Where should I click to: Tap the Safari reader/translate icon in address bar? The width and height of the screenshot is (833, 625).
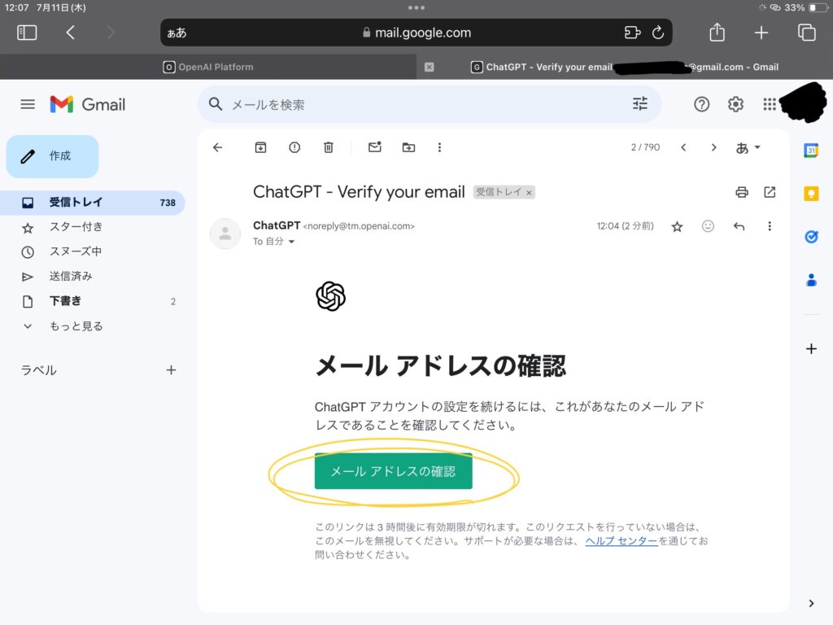(632, 33)
